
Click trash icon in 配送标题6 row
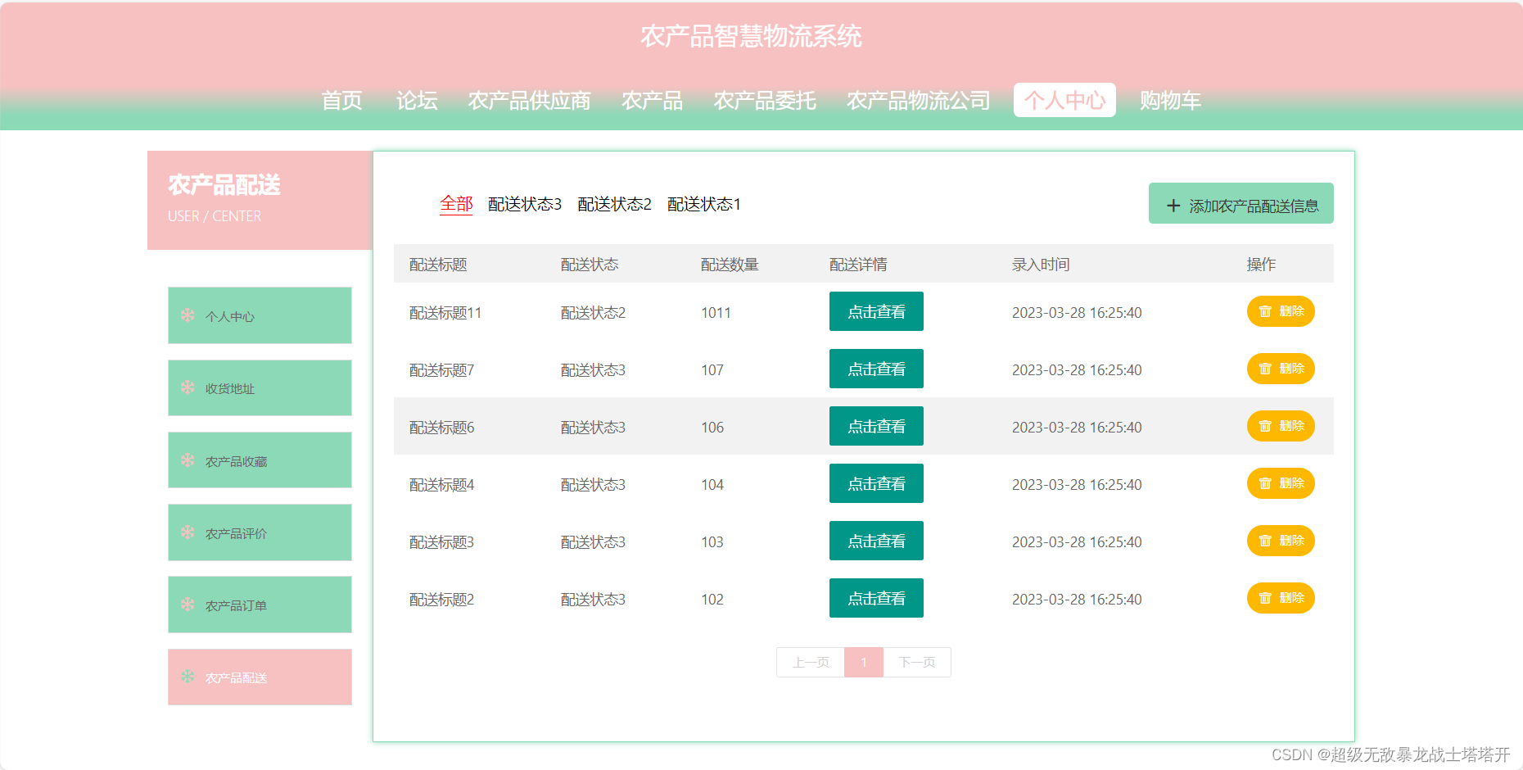[x=1265, y=426]
